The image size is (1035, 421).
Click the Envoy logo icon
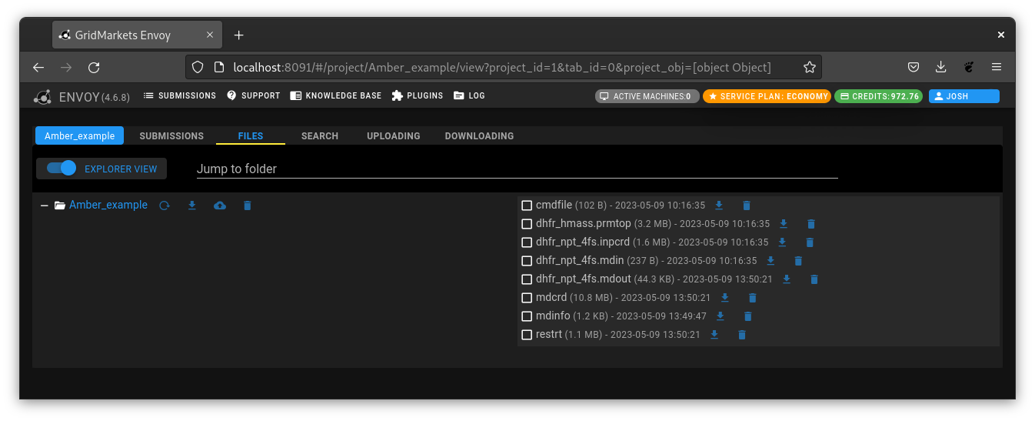tap(42, 97)
